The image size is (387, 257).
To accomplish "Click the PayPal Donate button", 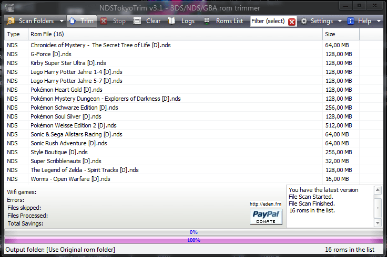I will tap(266, 217).
